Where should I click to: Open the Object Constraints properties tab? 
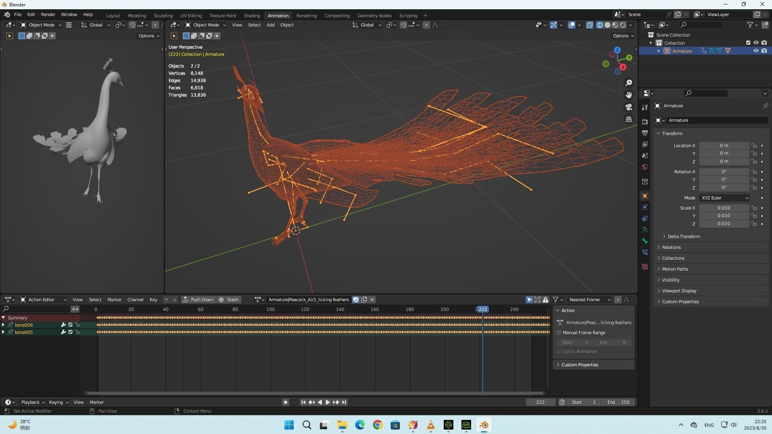coord(645,218)
